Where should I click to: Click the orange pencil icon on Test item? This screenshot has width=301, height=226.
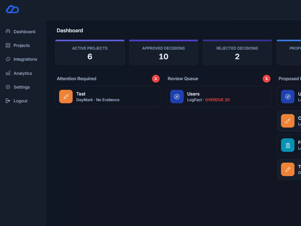66,97
